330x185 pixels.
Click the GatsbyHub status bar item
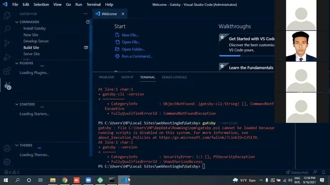point(297,173)
